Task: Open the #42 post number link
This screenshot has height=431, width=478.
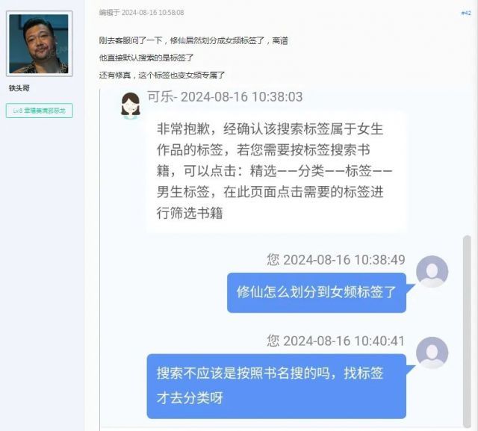Action: click(466, 13)
